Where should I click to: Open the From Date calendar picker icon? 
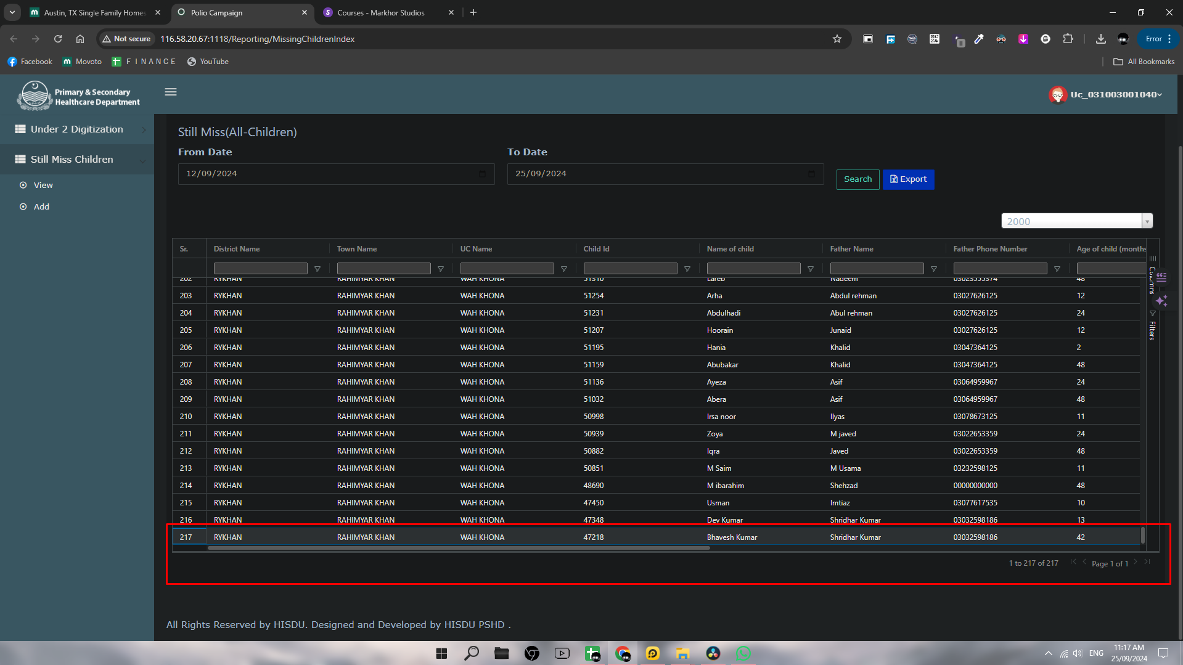coord(482,174)
